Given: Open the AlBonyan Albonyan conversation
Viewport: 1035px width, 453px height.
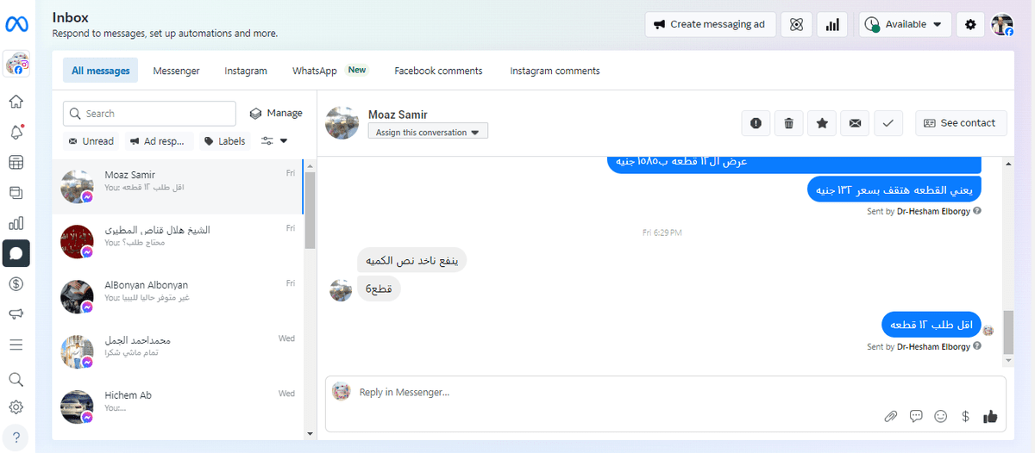Looking at the screenshot, I should 178,296.
